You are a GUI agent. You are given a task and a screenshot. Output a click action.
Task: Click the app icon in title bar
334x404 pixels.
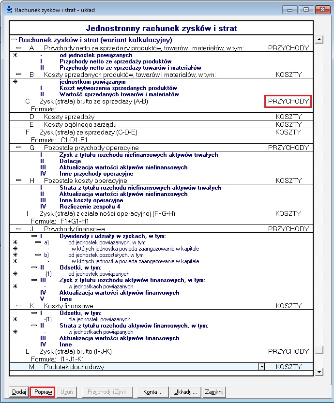(9, 10)
